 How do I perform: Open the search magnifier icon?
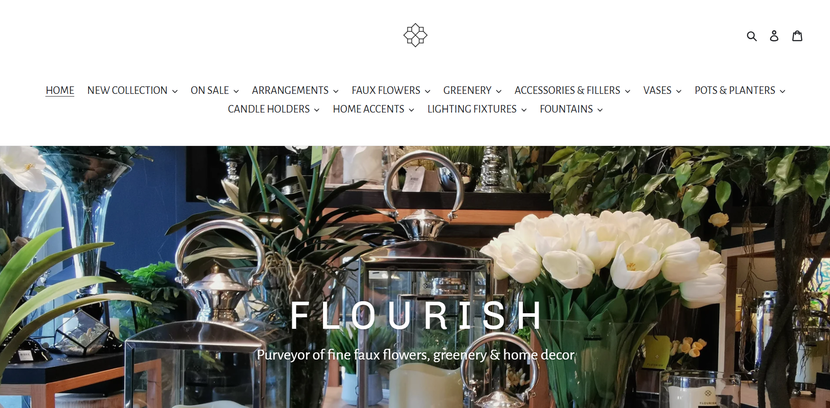point(752,36)
